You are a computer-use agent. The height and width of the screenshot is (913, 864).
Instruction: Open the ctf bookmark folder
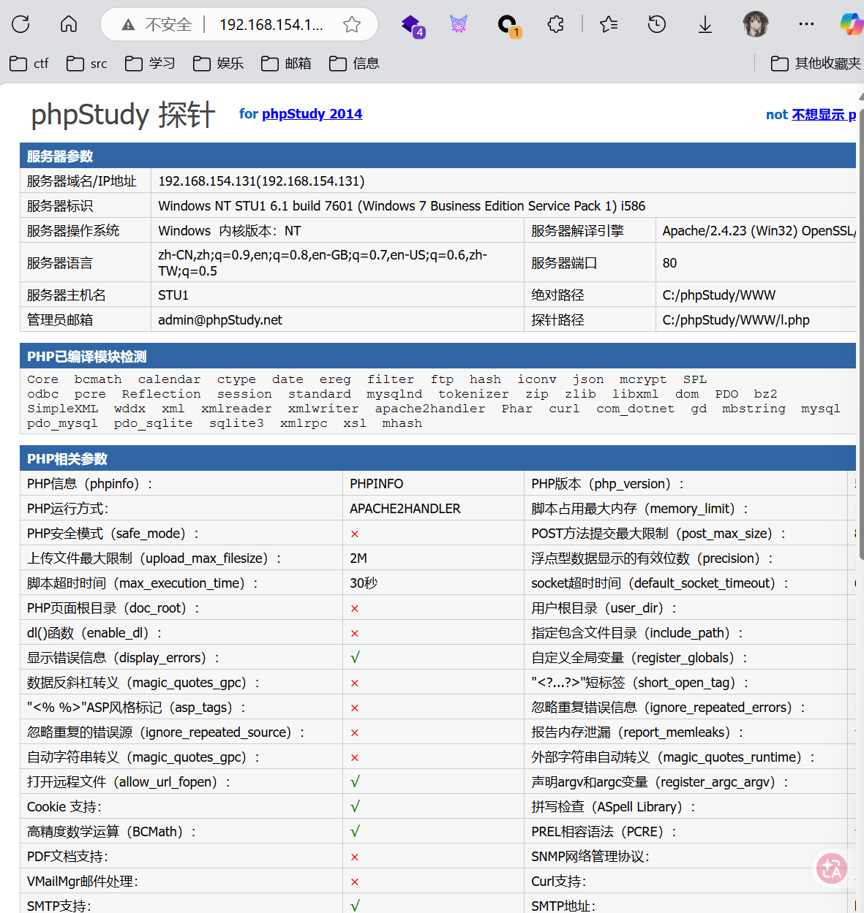coord(29,64)
